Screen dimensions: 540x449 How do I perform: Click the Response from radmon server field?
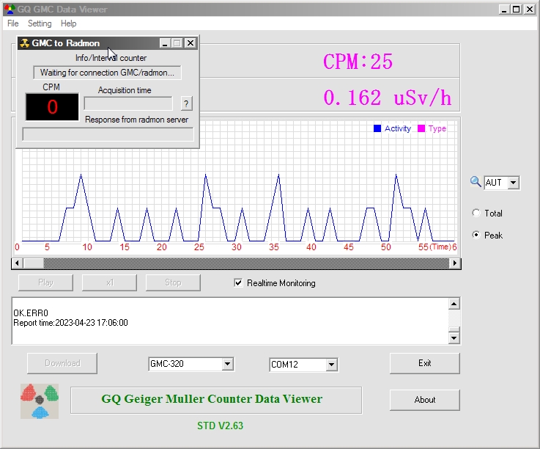click(108, 134)
